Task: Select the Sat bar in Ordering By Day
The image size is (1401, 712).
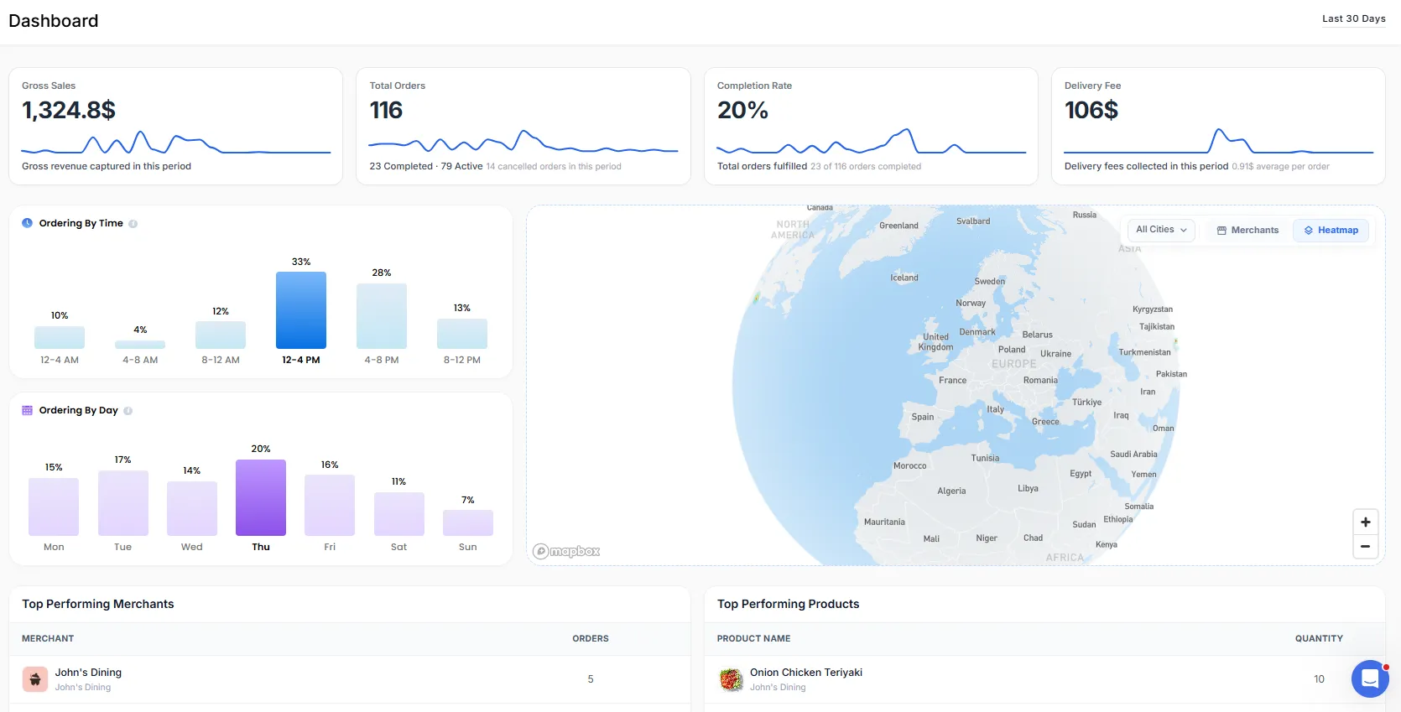Action: pos(399,514)
